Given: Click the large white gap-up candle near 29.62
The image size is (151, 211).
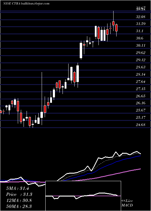Looking at the screenshot, I should pyautogui.click(x=81, y=50).
